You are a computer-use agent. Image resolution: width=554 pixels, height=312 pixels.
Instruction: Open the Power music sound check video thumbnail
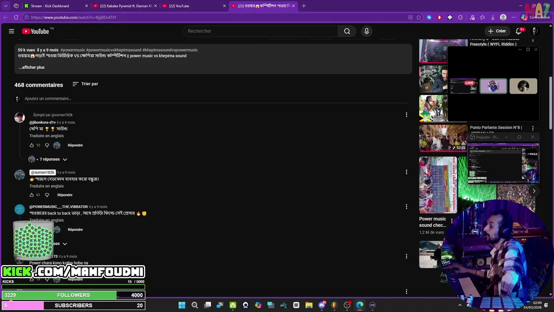[438, 185]
